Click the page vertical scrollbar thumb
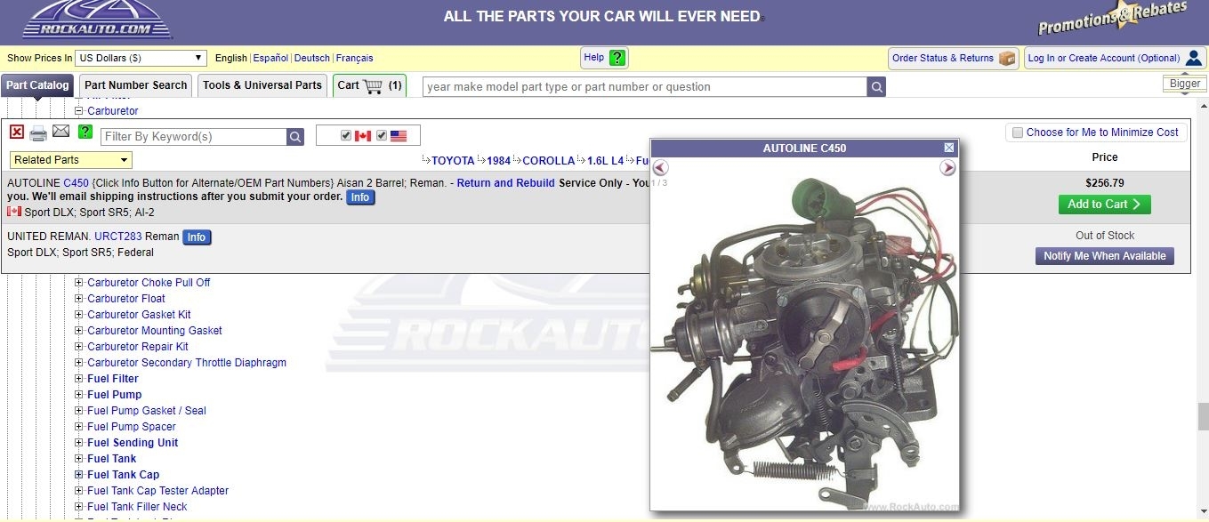 point(1203,416)
